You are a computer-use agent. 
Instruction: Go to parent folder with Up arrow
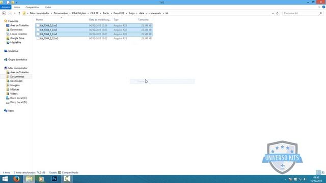pos(19,13)
